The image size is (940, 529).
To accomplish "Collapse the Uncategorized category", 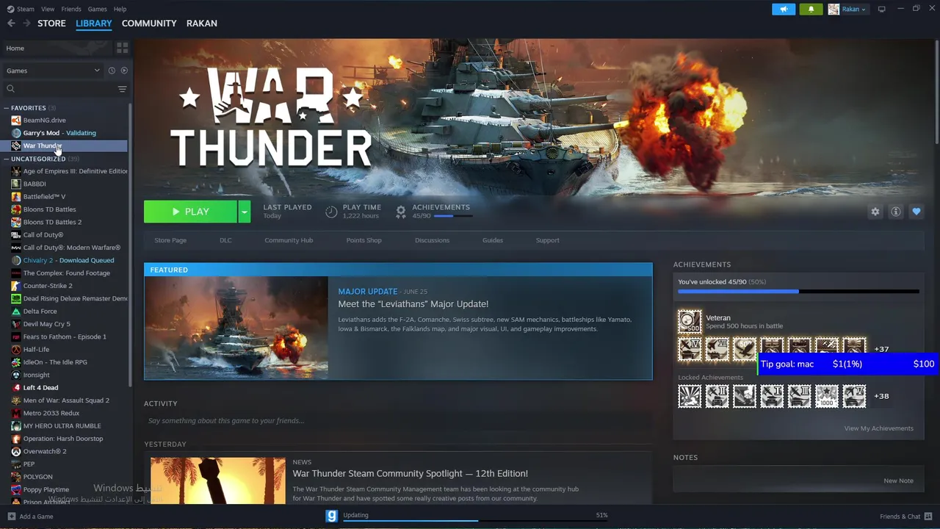I will tap(6, 159).
